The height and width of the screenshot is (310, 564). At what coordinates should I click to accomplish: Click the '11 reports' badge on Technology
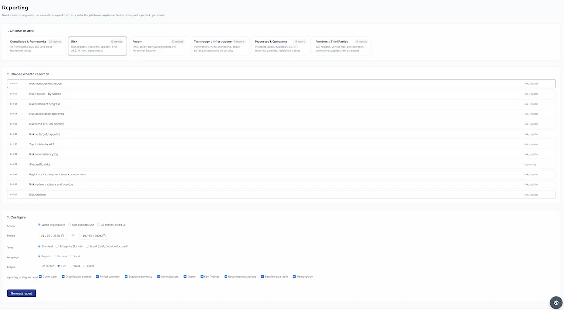click(x=239, y=41)
